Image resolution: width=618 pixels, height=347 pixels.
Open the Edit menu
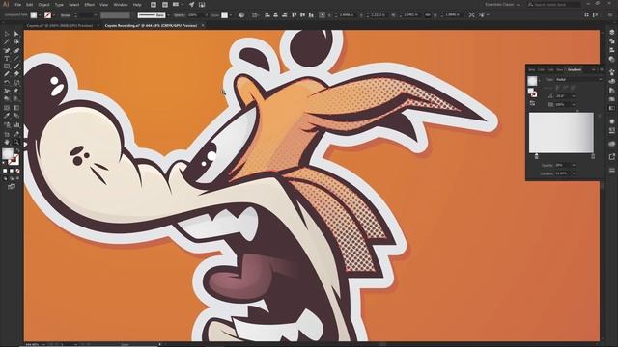coord(30,5)
